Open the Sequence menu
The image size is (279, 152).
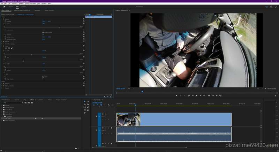tap(15, 3)
